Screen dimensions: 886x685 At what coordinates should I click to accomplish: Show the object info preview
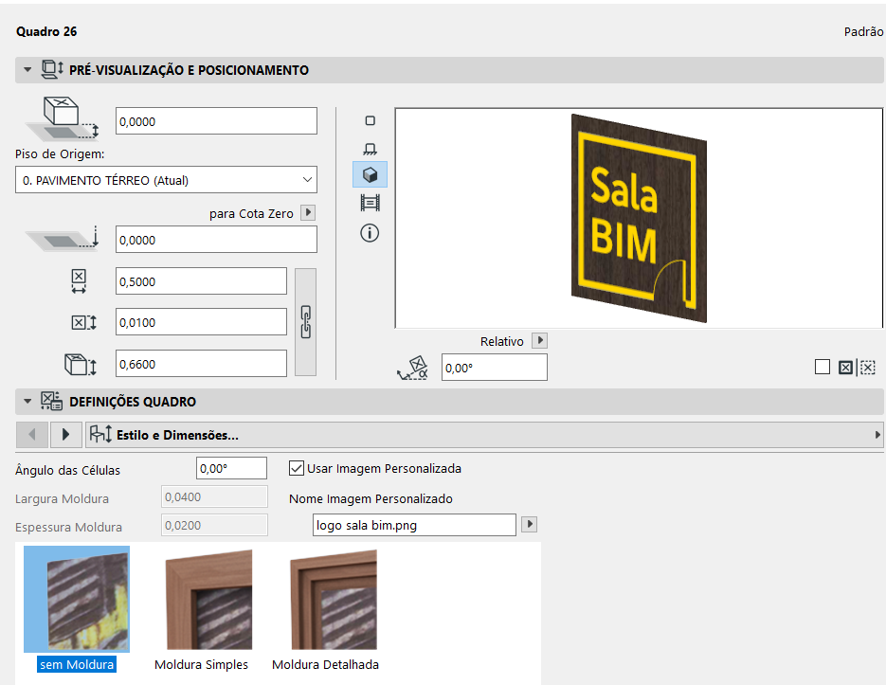click(370, 232)
